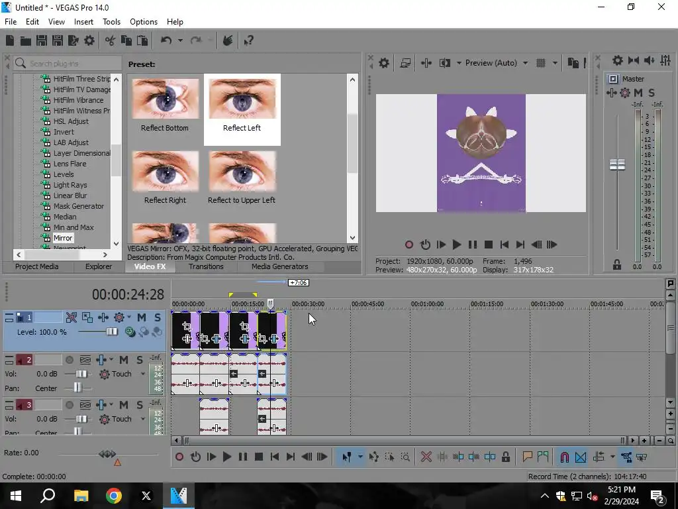Click the Insert Marker icon in timeline toolbar

click(527, 457)
